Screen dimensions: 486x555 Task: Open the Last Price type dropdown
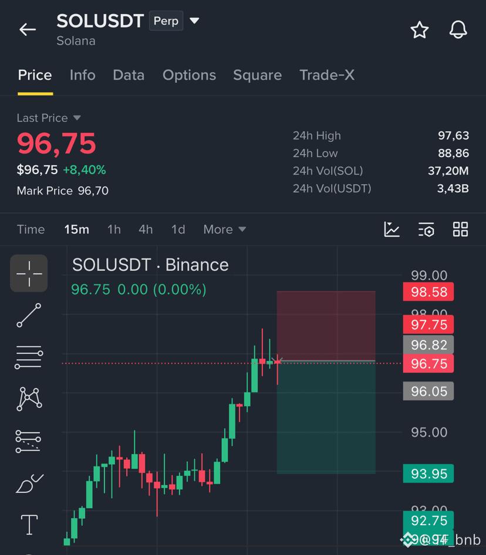tap(77, 118)
